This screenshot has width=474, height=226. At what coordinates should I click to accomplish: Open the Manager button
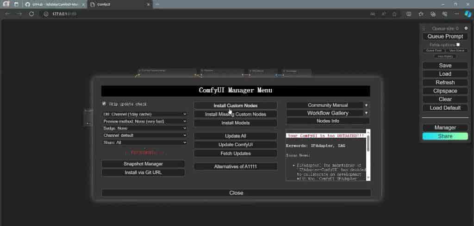pos(445,128)
